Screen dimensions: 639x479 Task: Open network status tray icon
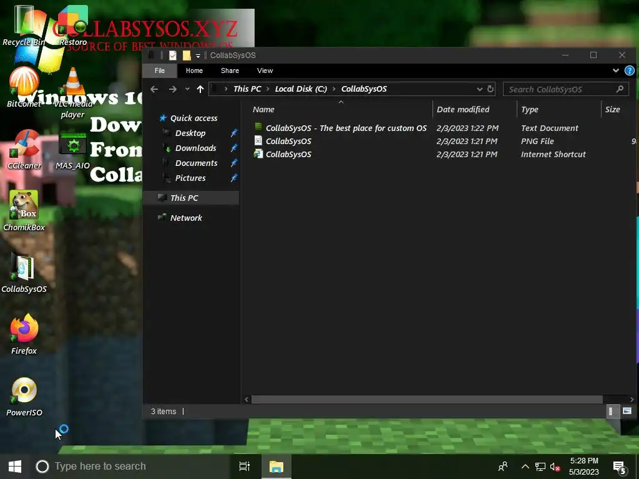(x=540, y=467)
